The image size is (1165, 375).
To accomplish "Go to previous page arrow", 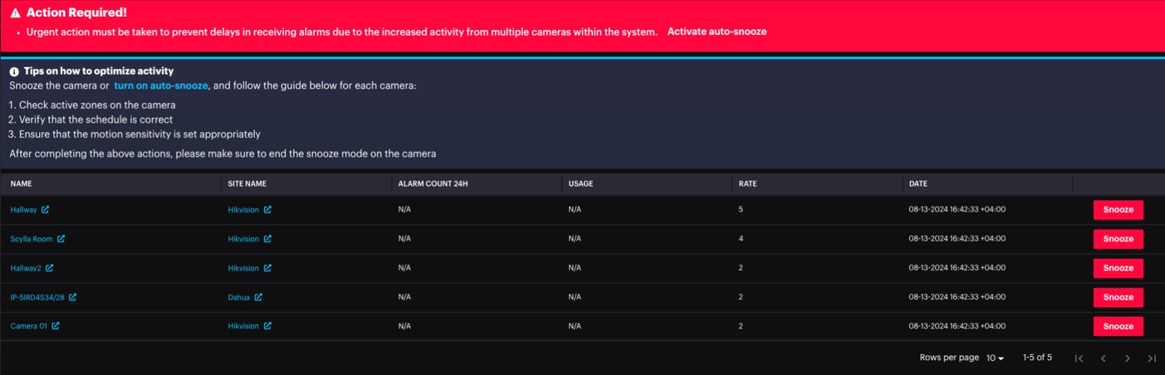I will pyautogui.click(x=1103, y=358).
